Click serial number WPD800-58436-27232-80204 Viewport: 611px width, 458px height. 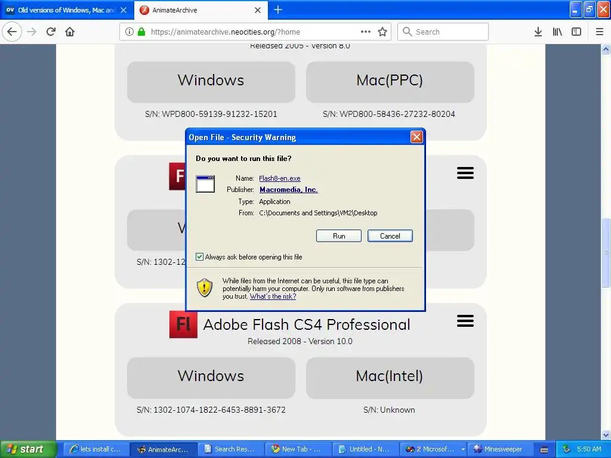(x=389, y=114)
